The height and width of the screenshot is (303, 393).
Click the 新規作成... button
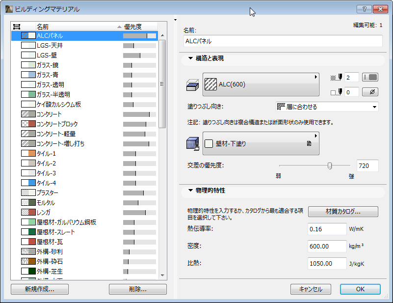tap(40, 289)
